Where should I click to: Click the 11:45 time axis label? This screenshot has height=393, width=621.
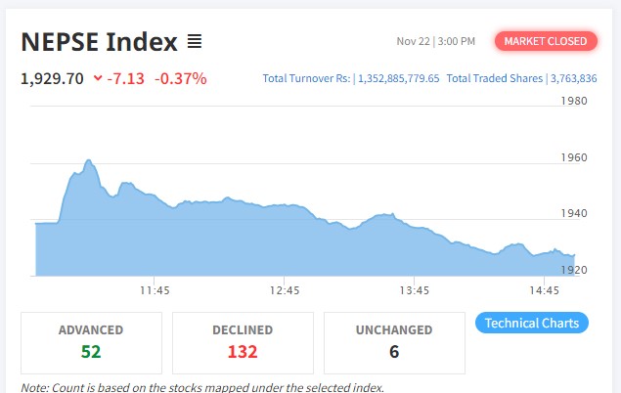(x=155, y=290)
